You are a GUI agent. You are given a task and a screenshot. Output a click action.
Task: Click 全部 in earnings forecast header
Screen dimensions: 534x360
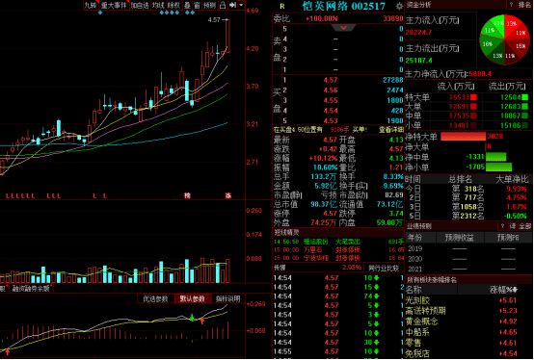[524, 226]
